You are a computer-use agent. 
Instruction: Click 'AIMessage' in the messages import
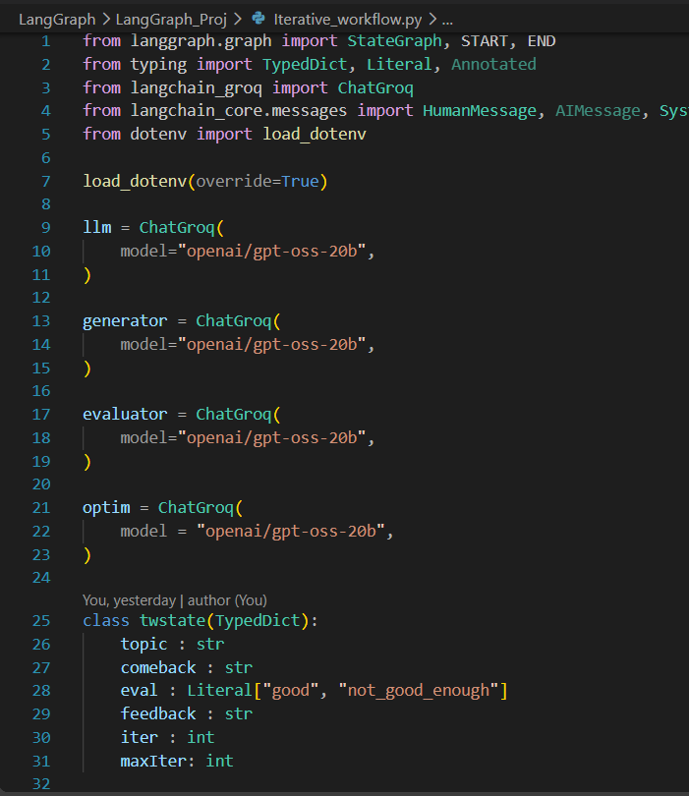pos(598,111)
